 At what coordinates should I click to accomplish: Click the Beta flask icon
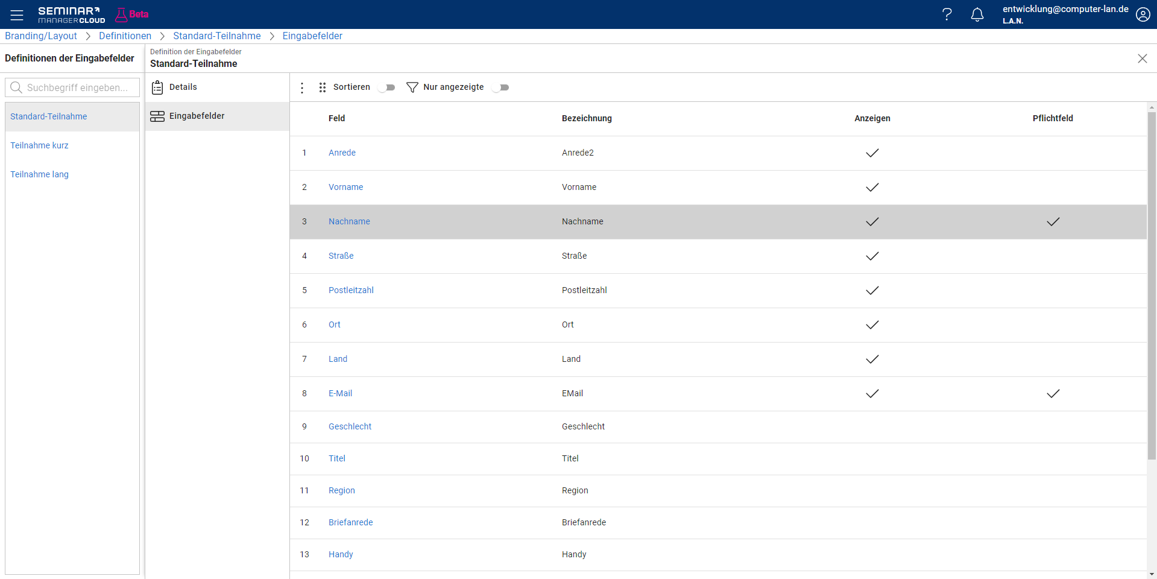[x=121, y=14]
